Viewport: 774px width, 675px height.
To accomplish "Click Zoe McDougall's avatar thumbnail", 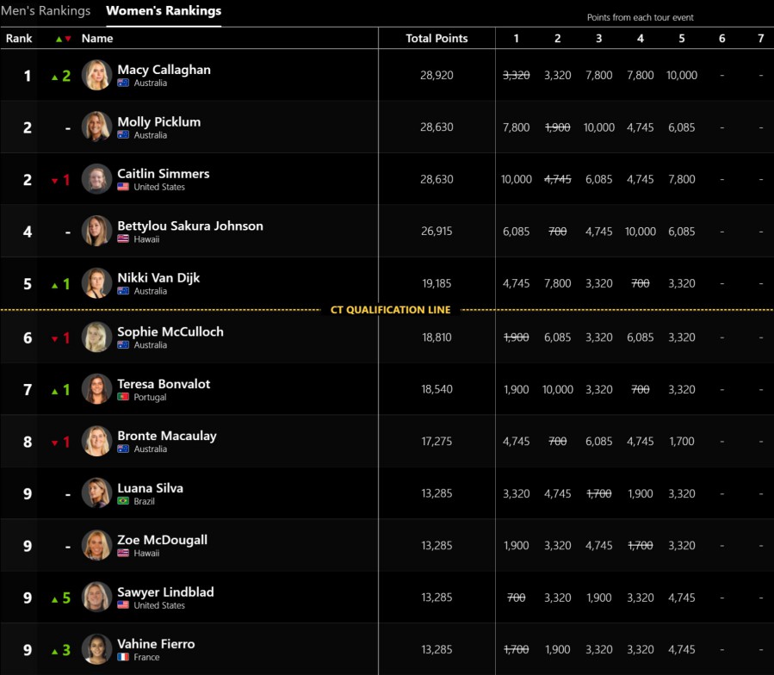I will (x=96, y=545).
